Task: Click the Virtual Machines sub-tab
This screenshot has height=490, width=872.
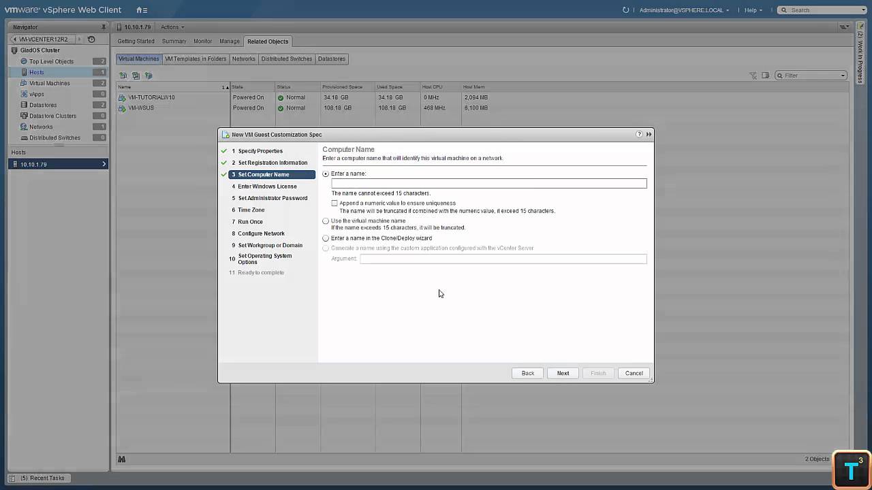Action: [x=139, y=59]
